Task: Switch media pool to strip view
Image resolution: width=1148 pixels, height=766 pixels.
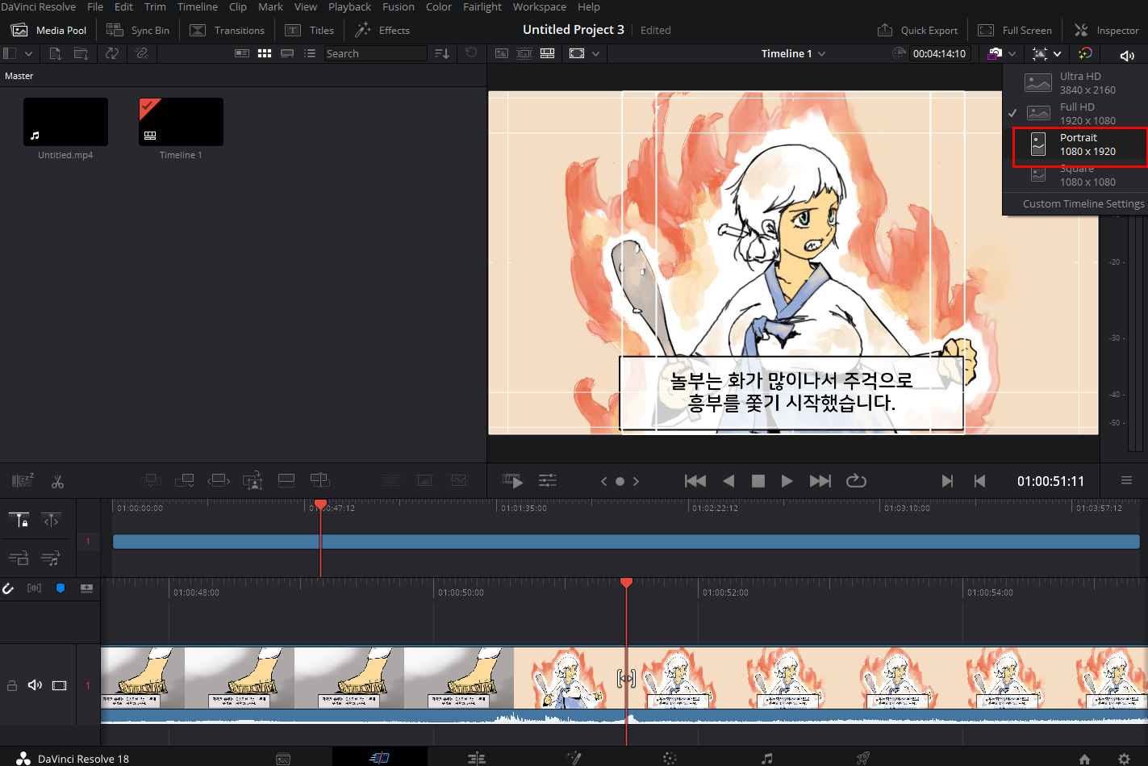Action: [x=287, y=53]
